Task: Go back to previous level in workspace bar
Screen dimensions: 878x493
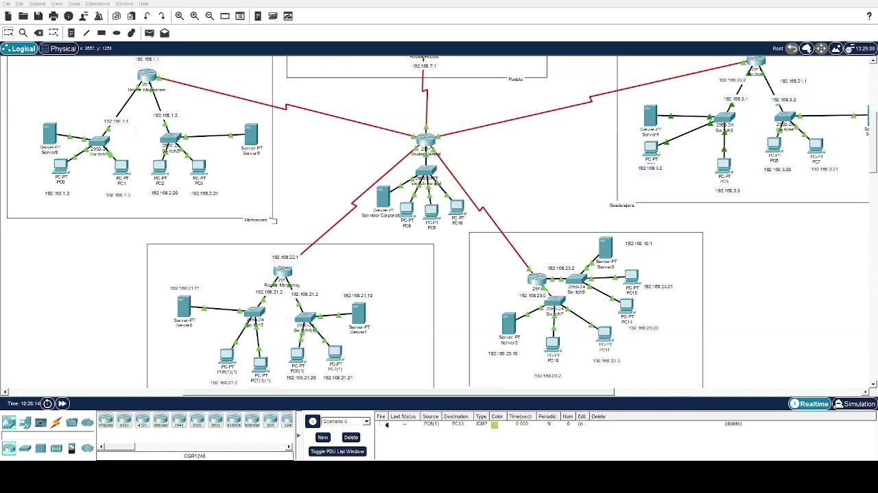Action: (x=792, y=49)
